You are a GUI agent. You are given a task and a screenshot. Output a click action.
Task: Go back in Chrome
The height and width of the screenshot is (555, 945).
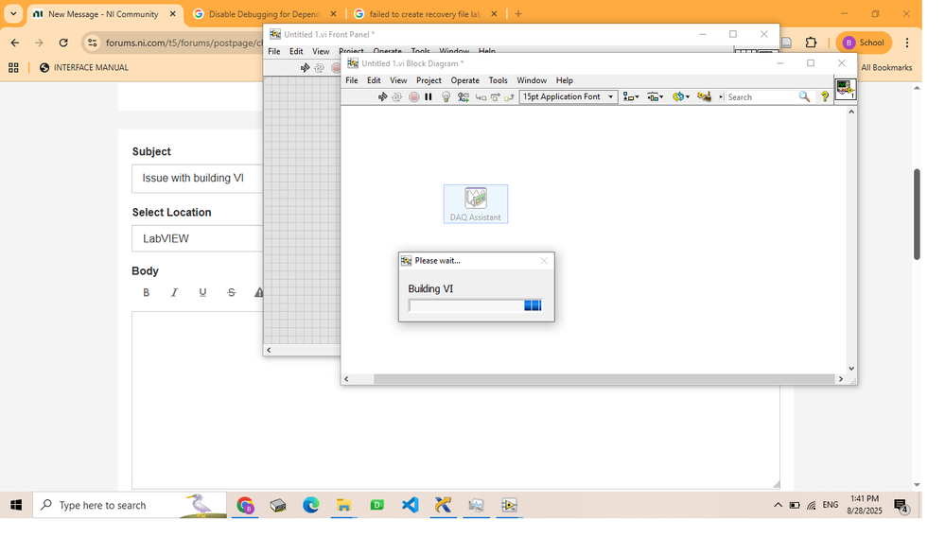pyautogui.click(x=15, y=43)
